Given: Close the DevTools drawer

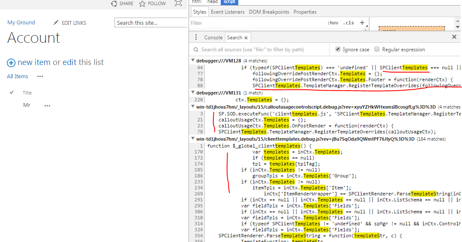Looking at the screenshot, I should [454, 37].
